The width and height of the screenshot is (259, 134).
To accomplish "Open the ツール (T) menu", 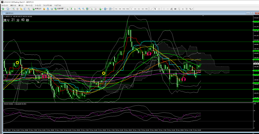I will (38, 6).
